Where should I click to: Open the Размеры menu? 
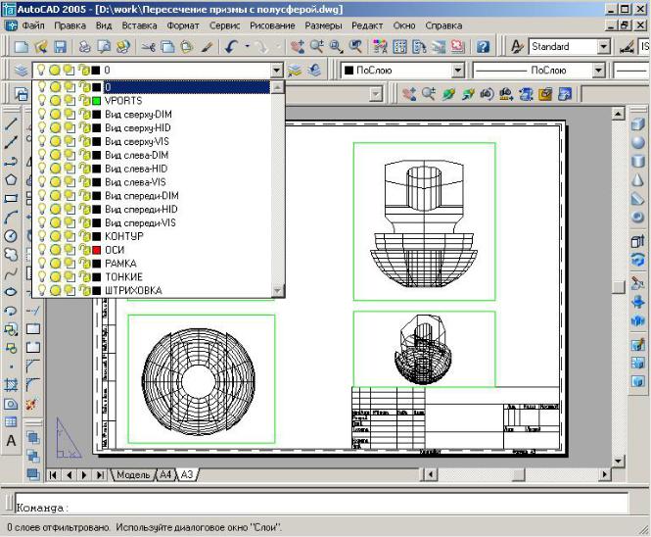pyautogui.click(x=323, y=25)
